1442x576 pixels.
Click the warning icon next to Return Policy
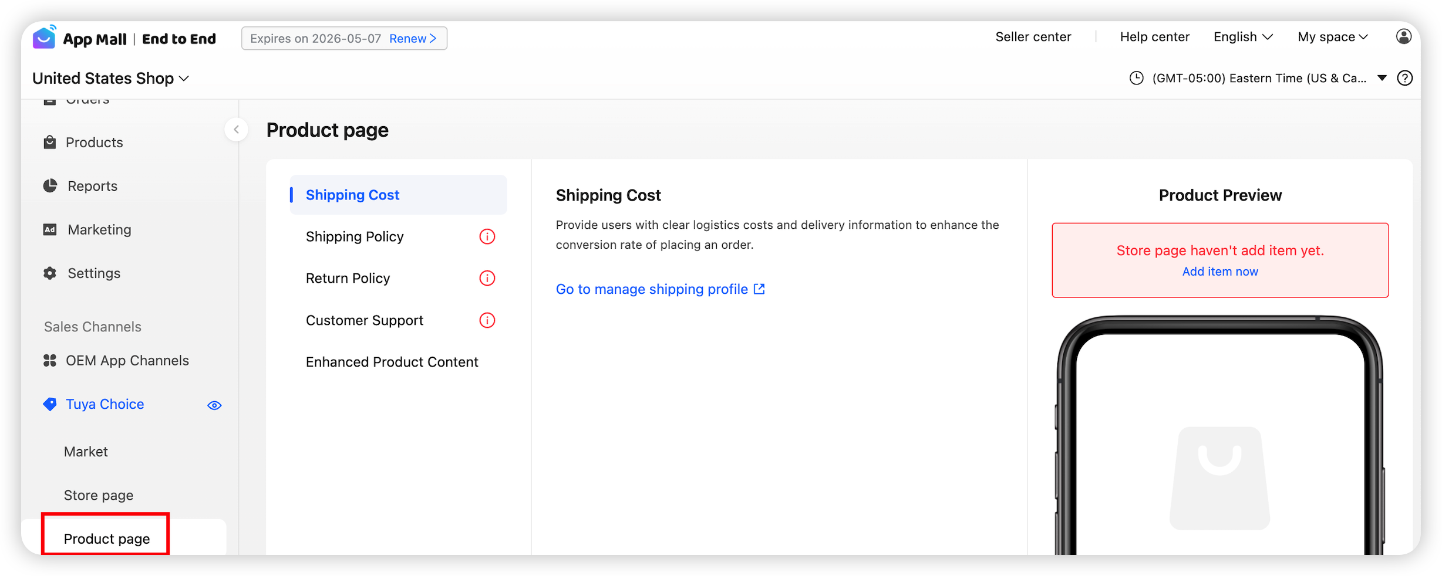(x=487, y=278)
